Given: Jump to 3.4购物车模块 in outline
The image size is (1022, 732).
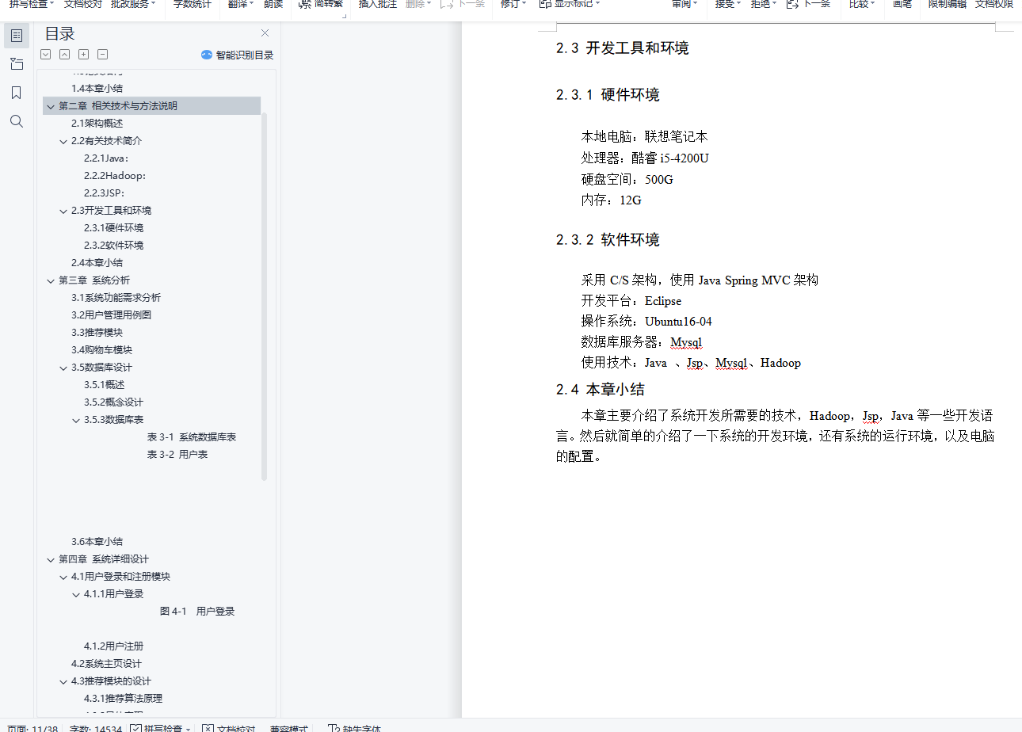Looking at the screenshot, I should click(101, 350).
